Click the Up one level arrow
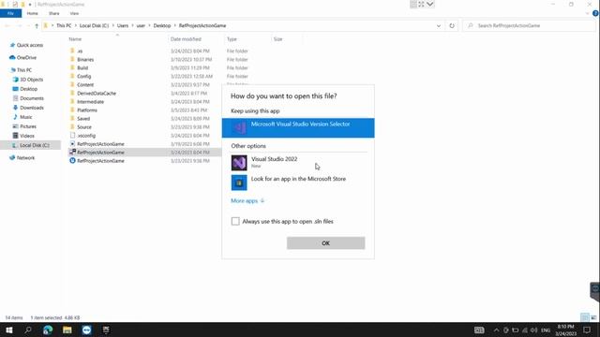 point(37,25)
